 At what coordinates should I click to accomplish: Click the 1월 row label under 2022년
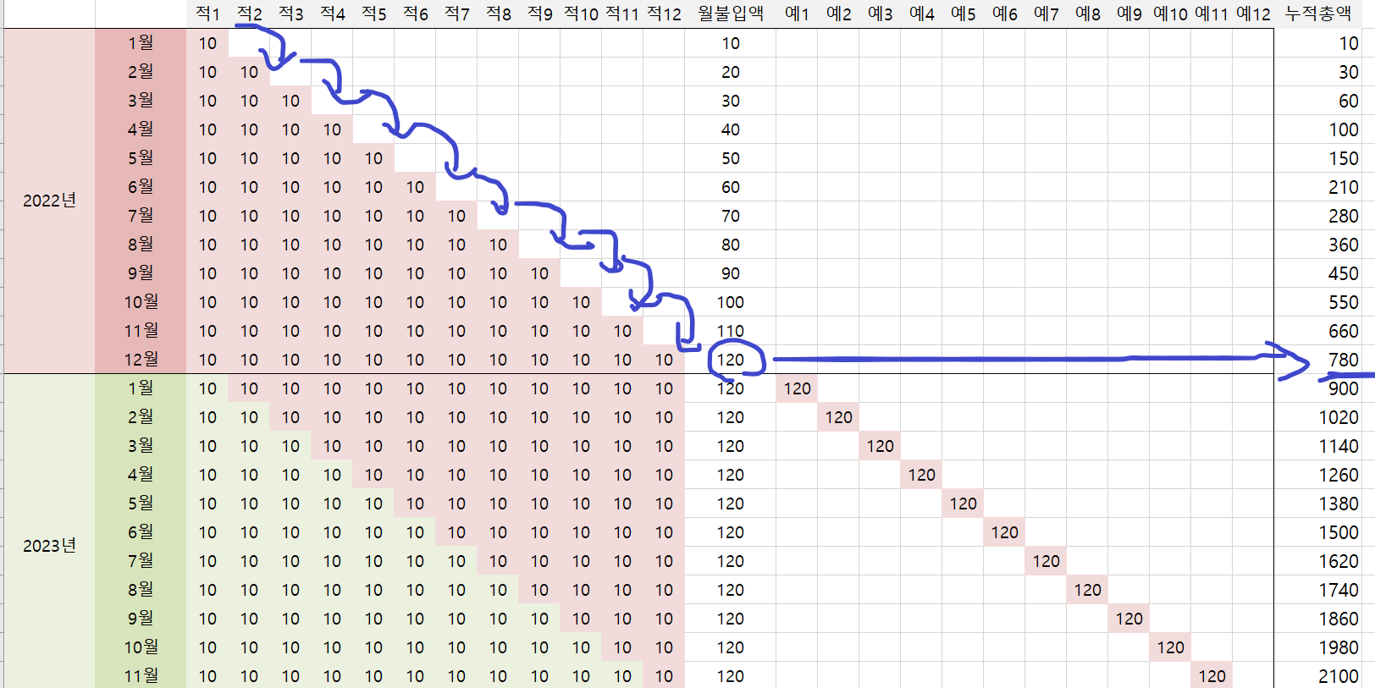click(141, 42)
